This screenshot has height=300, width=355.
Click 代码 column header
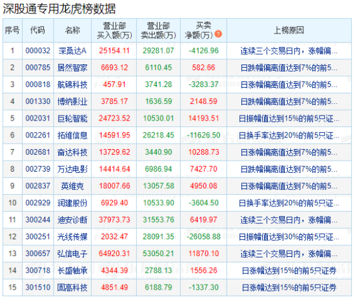click(x=37, y=30)
